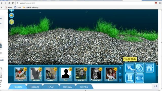
Task: Open the gift icon button
Action: [130, 78]
